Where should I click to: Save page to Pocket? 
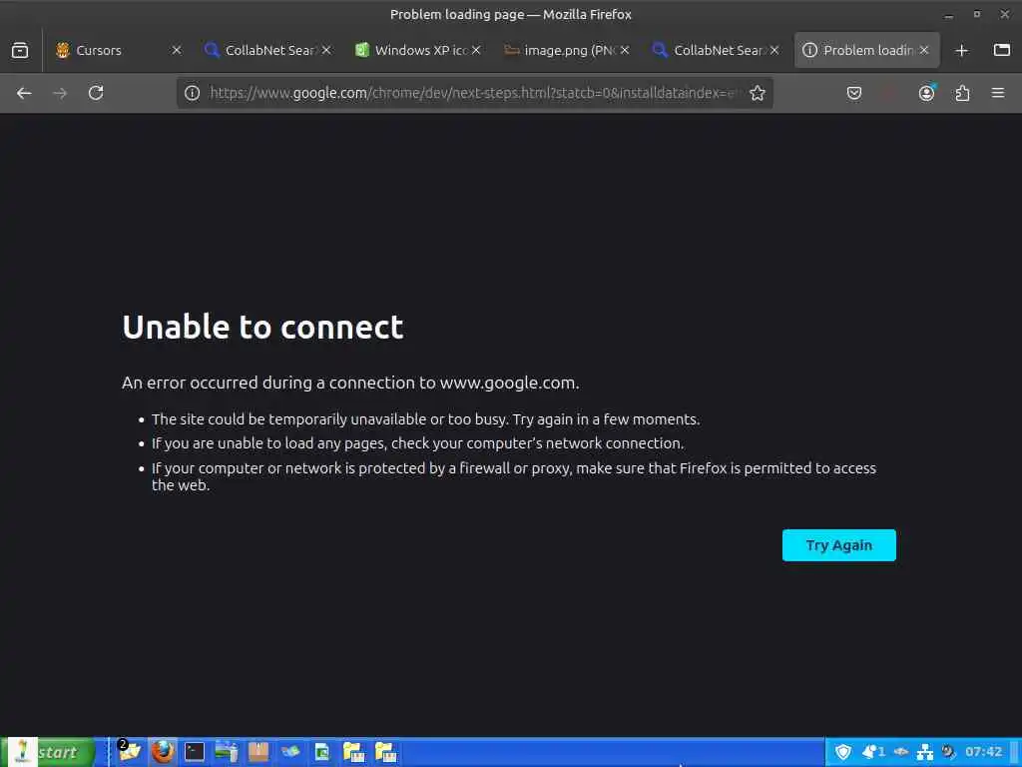854,93
